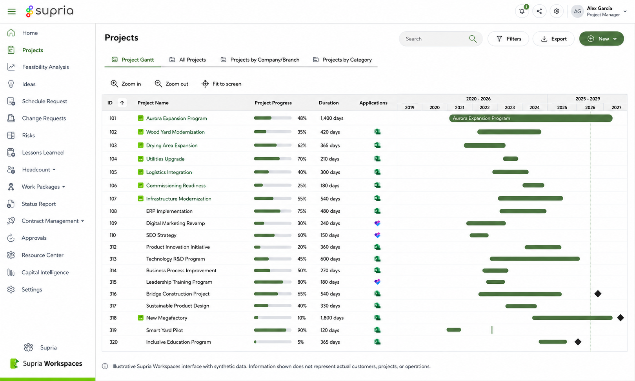Open the notifications bell icon
This screenshot has width=635, height=381.
pos(522,11)
